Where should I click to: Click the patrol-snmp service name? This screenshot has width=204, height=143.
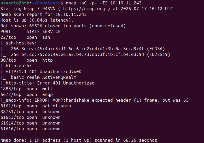click(x=56, y=106)
